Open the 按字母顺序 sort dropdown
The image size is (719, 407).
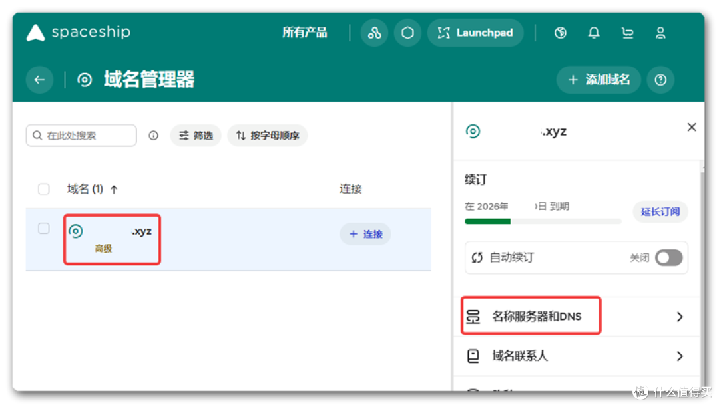tap(268, 136)
